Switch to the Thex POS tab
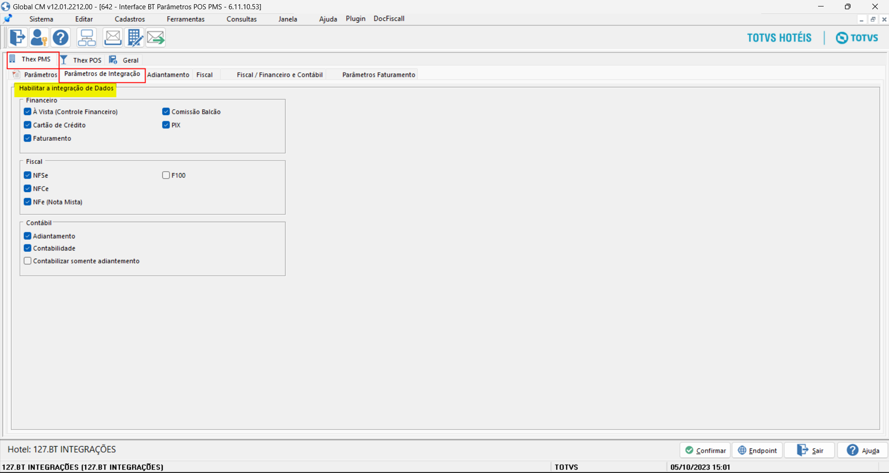The width and height of the screenshot is (889, 473). click(82, 60)
